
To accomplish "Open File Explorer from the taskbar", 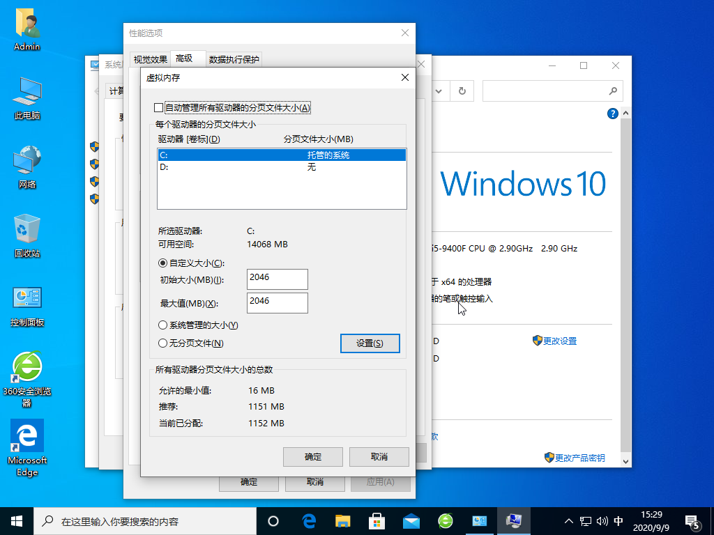I will pos(342,520).
